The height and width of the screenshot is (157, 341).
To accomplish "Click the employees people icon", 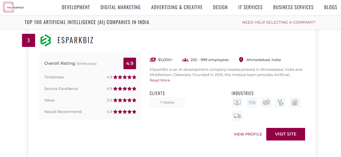I will click(x=185, y=60).
